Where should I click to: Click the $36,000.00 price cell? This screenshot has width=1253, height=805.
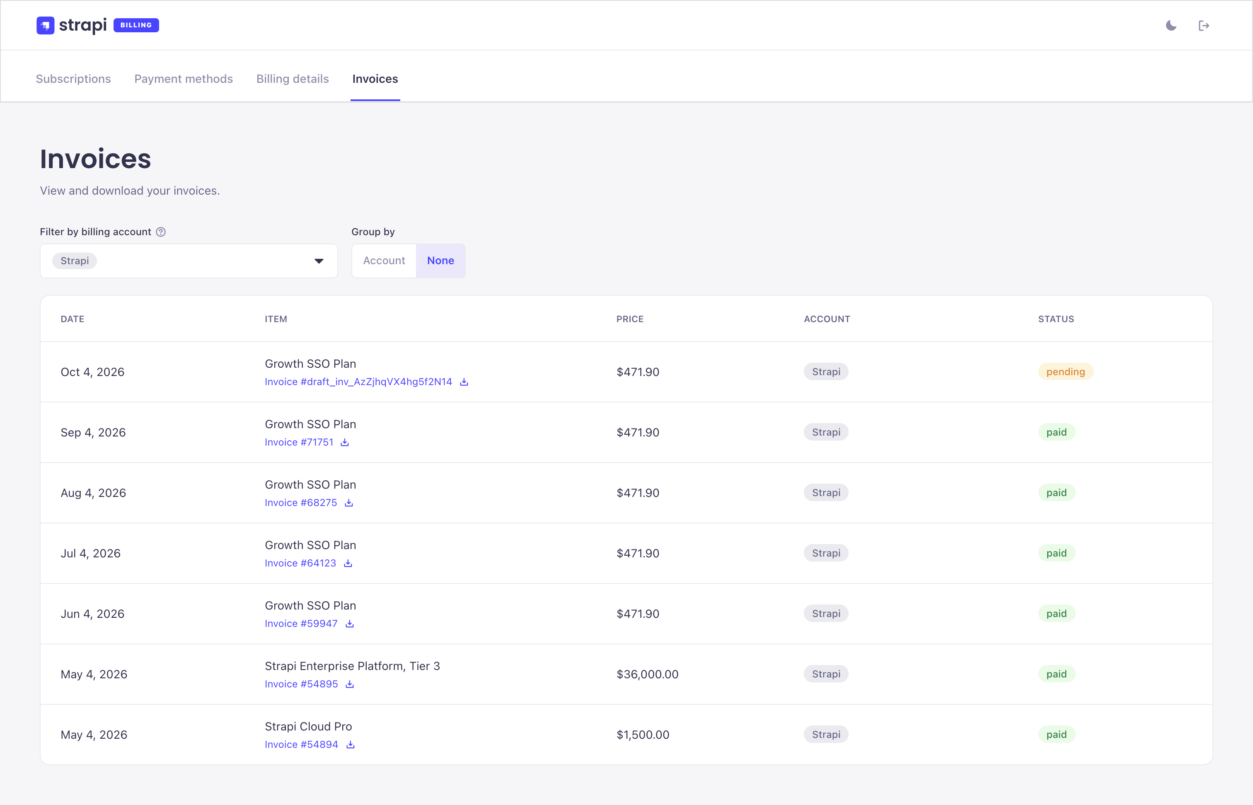pos(647,674)
